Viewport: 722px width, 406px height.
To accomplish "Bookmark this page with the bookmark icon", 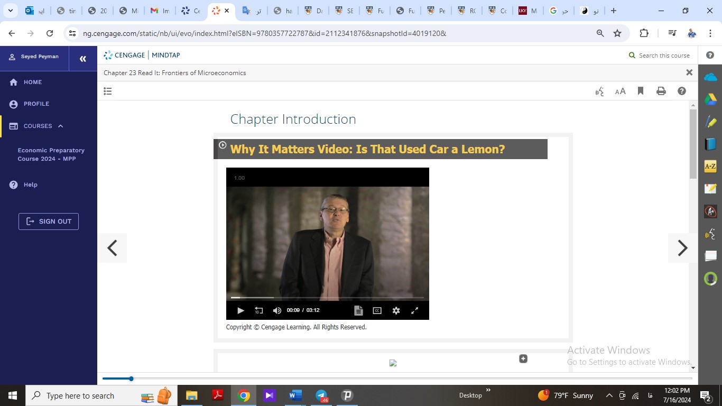I will [641, 91].
